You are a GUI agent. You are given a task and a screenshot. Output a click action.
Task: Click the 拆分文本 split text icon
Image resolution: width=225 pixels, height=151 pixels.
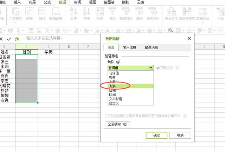(171, 12)
